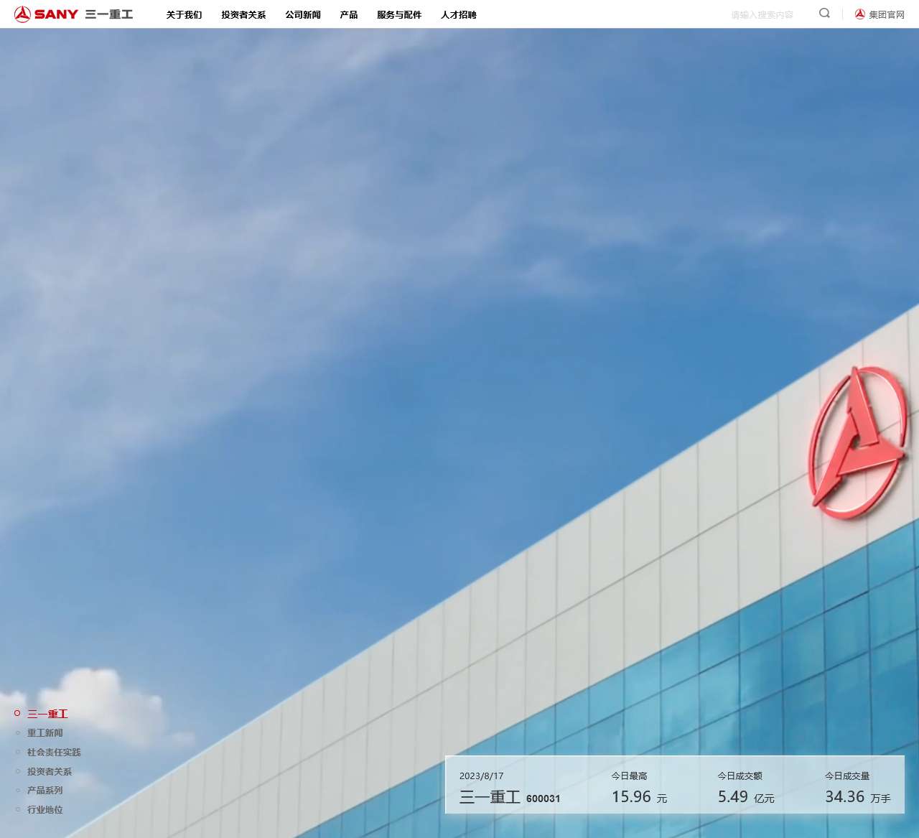
Task: Expand the 产品 top menu
Action: [x=348, y=14]
